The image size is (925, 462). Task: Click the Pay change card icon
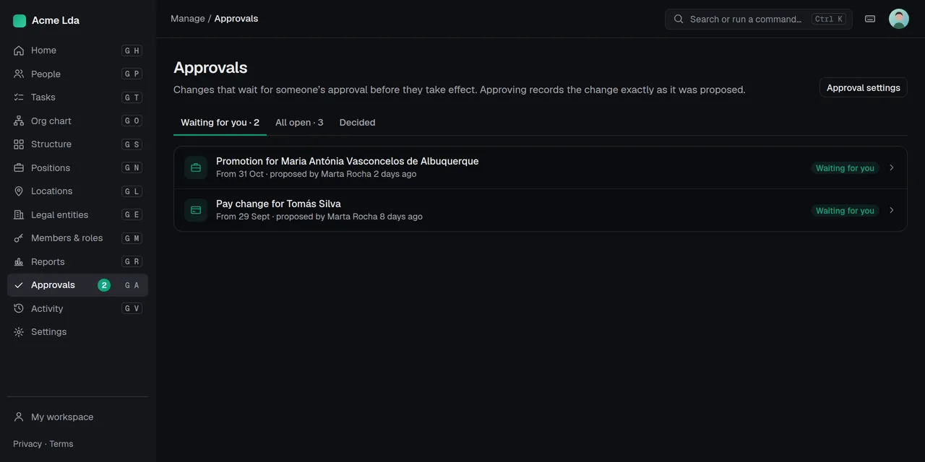(196, 210)
